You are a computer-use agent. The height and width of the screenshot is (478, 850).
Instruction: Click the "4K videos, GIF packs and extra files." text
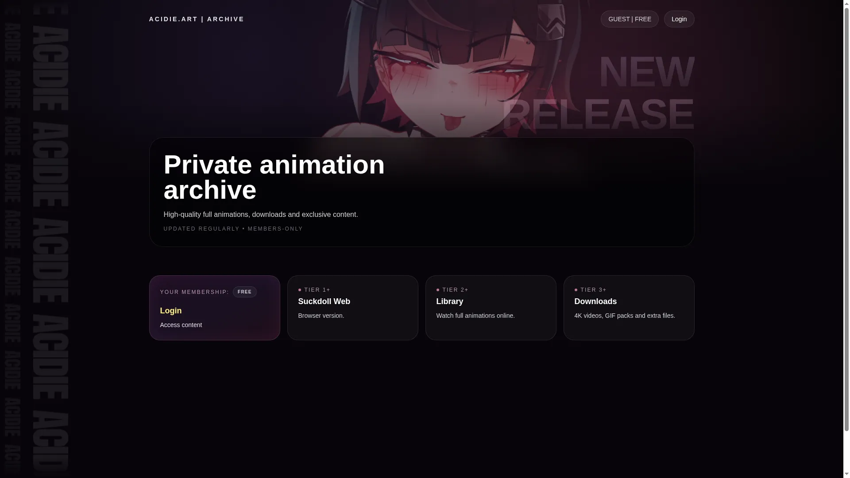(625, 316)
